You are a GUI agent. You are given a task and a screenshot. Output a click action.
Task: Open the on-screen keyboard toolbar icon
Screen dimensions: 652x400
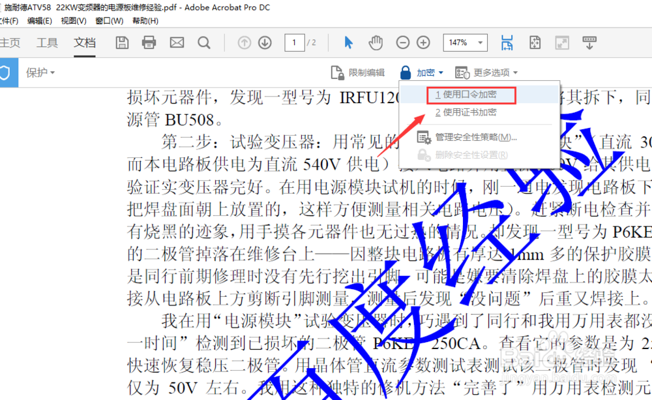[x=589, y=42]
